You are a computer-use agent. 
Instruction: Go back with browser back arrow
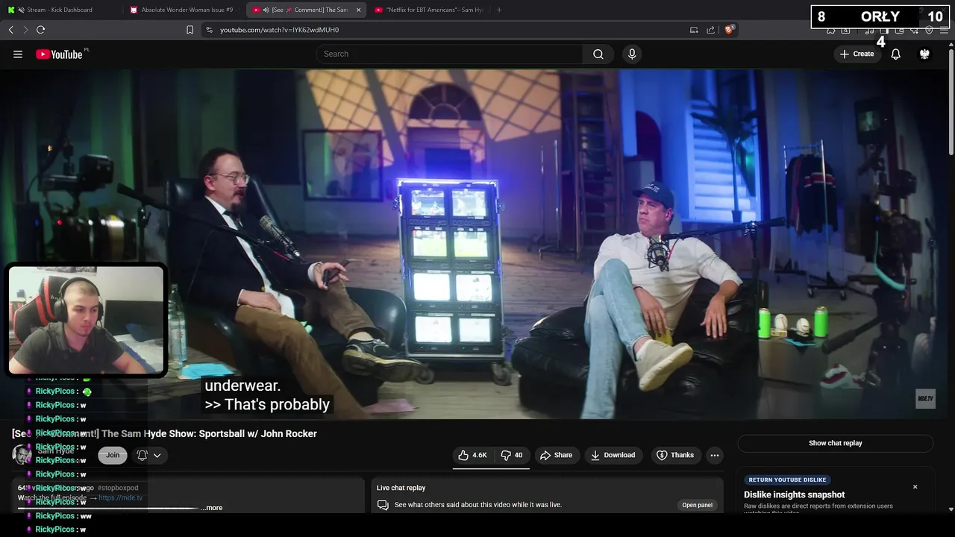click(10, 30)
